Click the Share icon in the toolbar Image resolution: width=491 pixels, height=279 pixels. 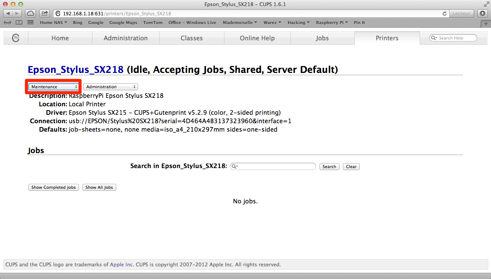44,13
